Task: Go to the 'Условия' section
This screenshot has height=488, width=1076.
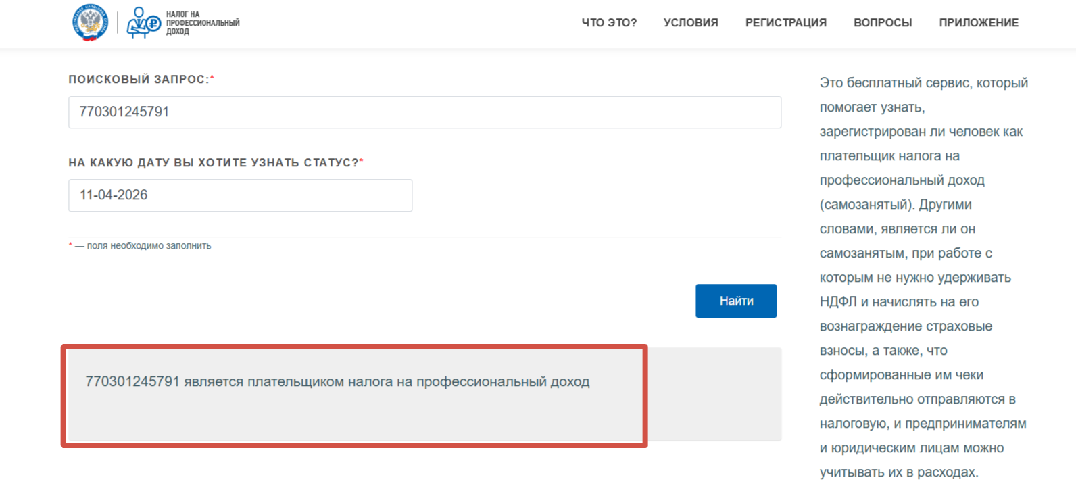Action: (691, 23)
